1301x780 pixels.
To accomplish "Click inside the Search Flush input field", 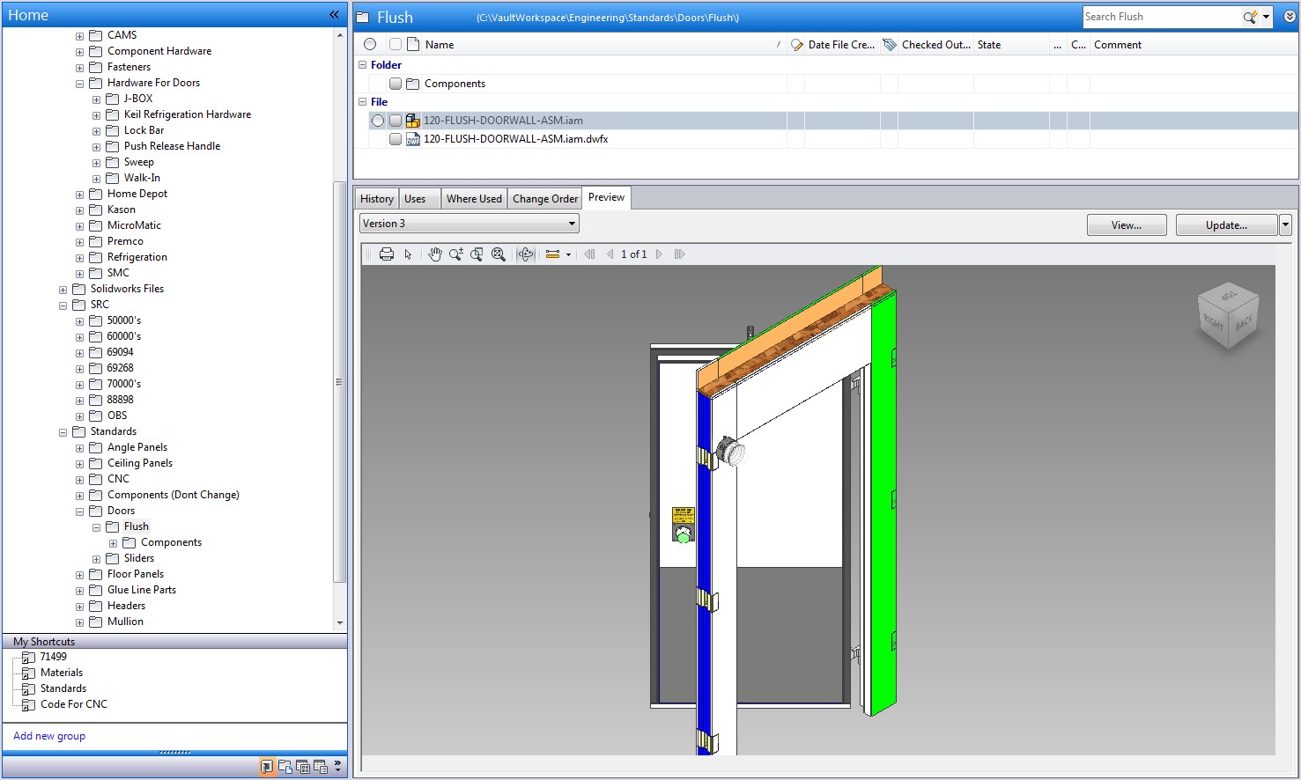I will pyautogui.click(x=1163, y=16).
